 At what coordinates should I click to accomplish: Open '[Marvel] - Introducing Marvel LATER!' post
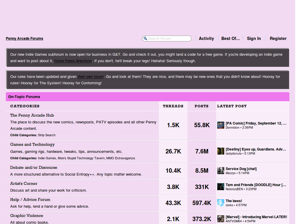(256, 217)
